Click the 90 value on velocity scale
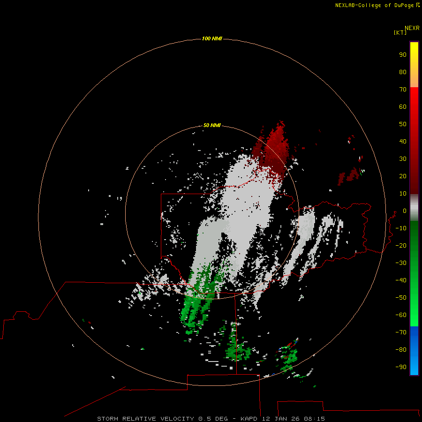Image resolution: width=422 pixels, height=422 pixels. 403,55
